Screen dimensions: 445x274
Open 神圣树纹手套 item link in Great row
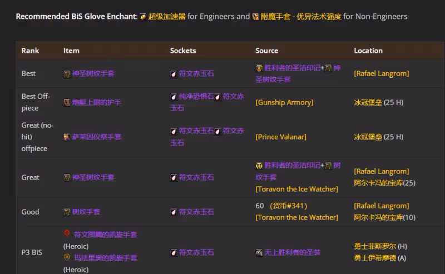(93, 177)
